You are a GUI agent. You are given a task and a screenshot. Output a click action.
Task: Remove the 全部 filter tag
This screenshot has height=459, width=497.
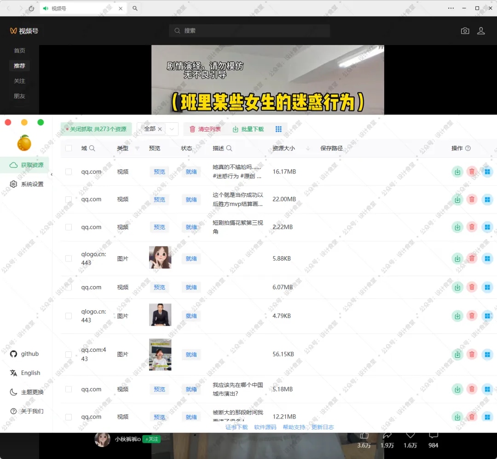(160, 129)
